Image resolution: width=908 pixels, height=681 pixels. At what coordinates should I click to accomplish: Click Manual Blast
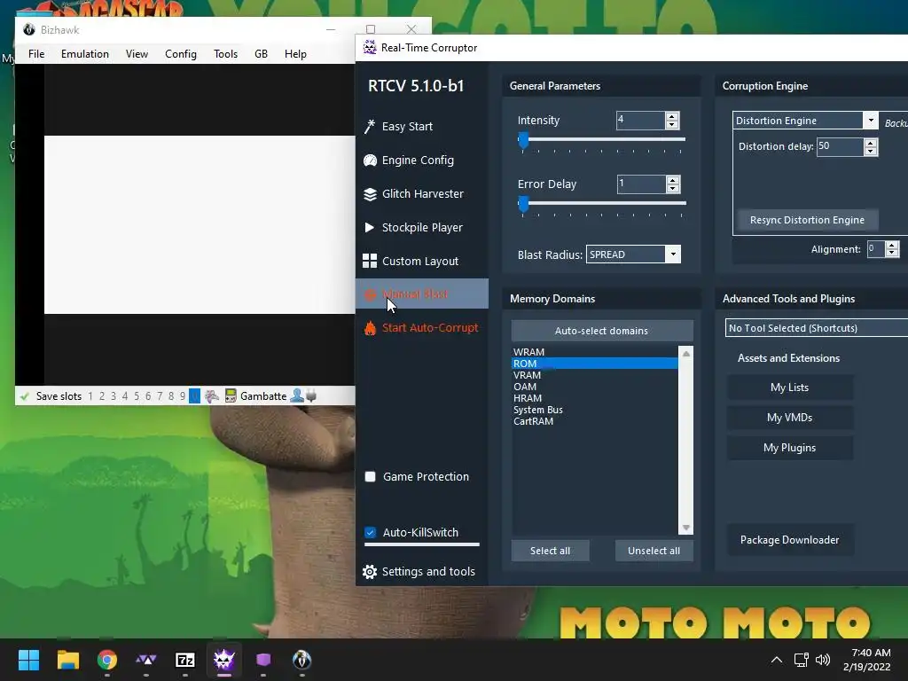[421, 294]
